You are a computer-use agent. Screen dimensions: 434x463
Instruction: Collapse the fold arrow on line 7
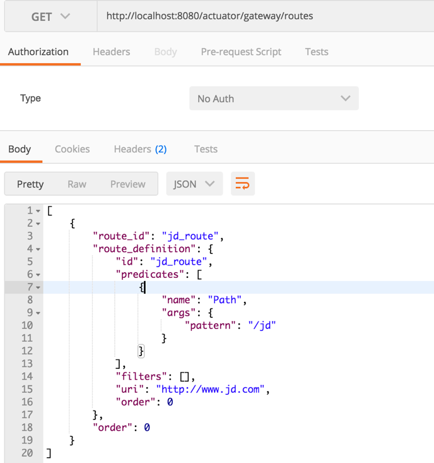pyautogui.click(x=38, y=287)
